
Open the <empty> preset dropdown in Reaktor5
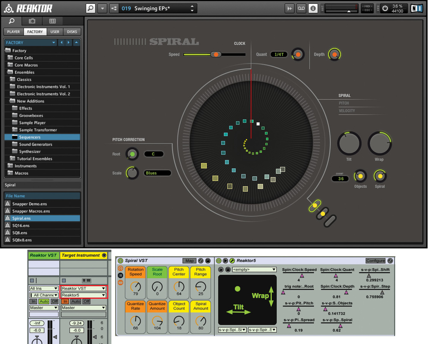click(x=254, y=270)
